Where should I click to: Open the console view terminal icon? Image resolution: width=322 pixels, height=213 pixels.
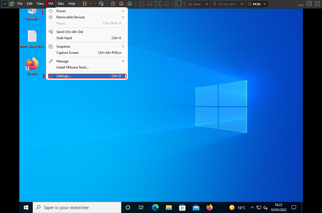179,4
